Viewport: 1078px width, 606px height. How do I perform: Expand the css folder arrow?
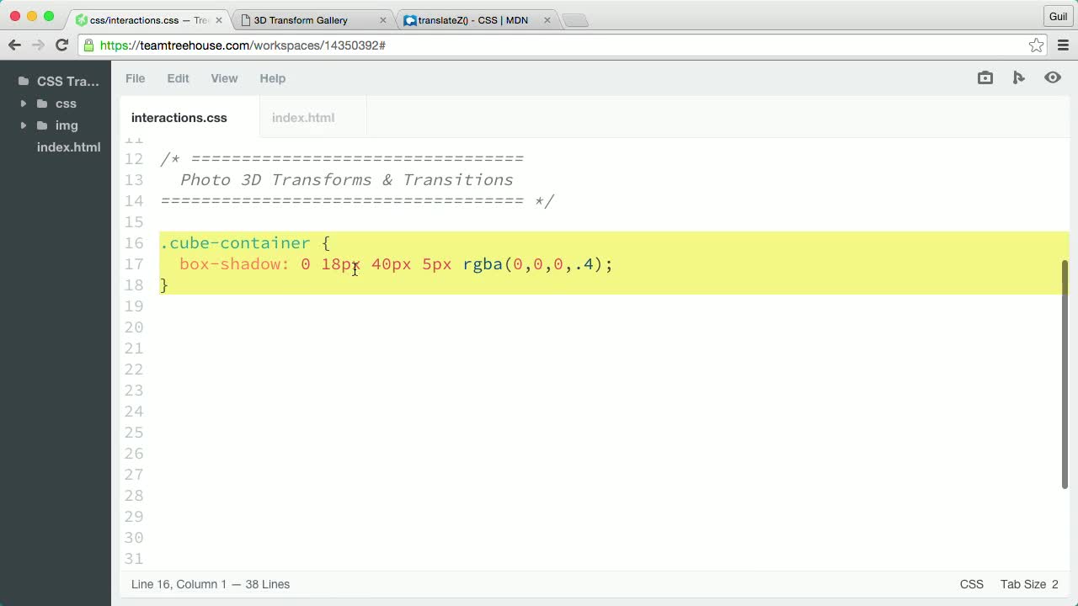(24, 104)
